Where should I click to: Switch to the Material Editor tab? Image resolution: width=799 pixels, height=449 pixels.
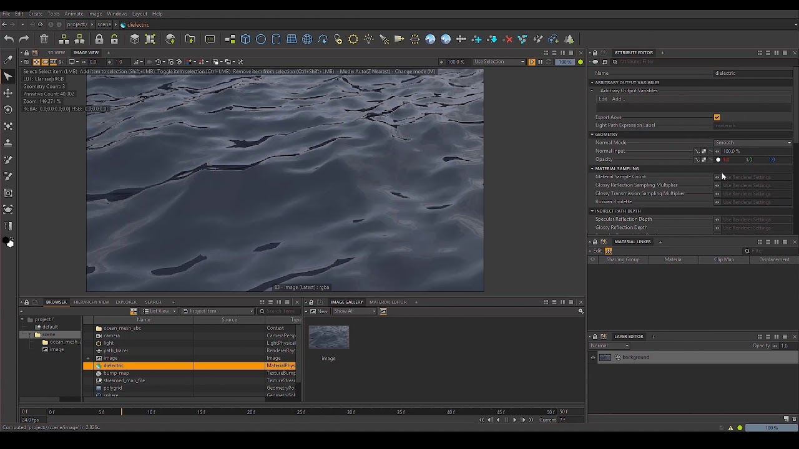click(388, 302)
